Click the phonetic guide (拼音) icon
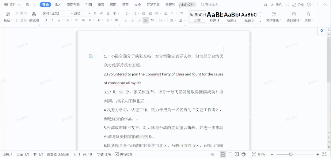The height and width of the screenshot is (158, 331). point(114,13)
